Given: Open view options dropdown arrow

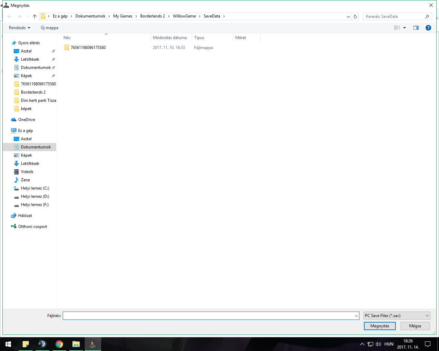Looking at the screenshot, I should [405, 28].
